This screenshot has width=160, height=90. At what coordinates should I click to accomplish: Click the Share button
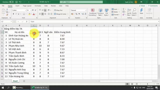coord(142,6)
